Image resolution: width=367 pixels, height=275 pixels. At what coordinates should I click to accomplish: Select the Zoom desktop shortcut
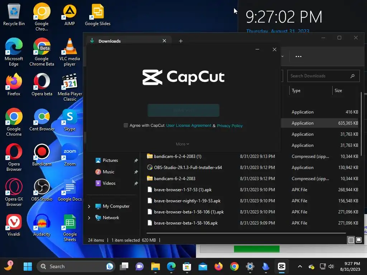click(70, 155)
